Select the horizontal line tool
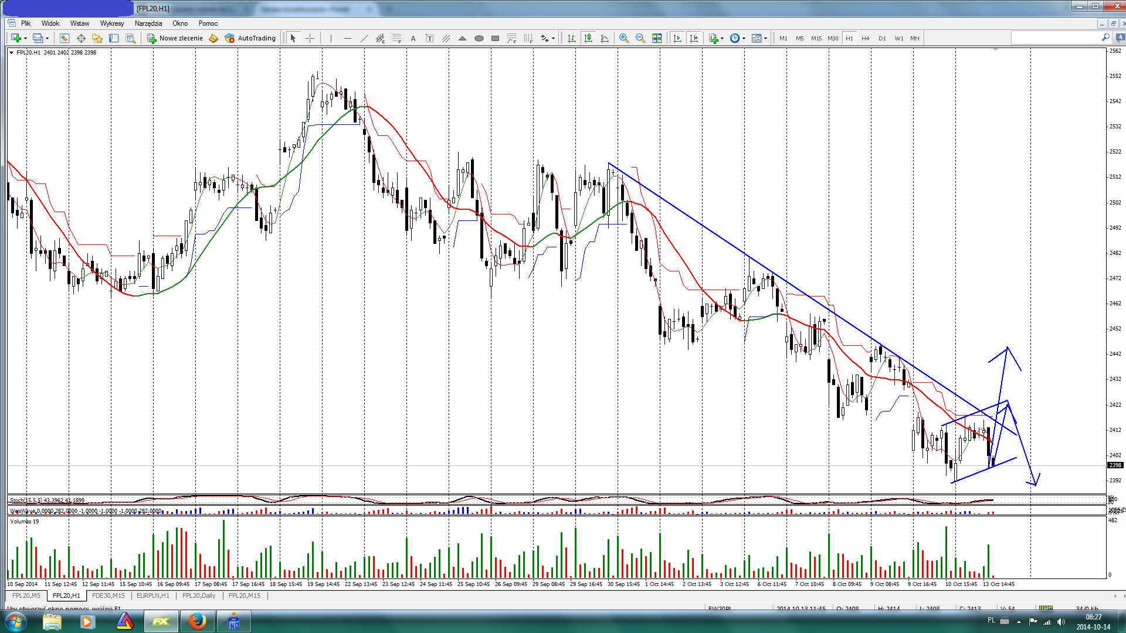The height and width of the screenshot is (633, 1126). coord(347,39)
